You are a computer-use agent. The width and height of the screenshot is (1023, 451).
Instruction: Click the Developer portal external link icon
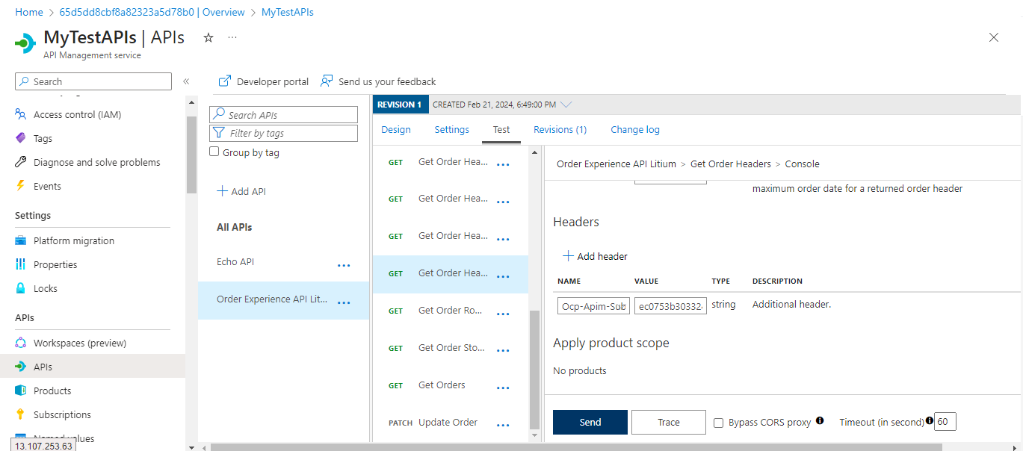click(224, 81)
